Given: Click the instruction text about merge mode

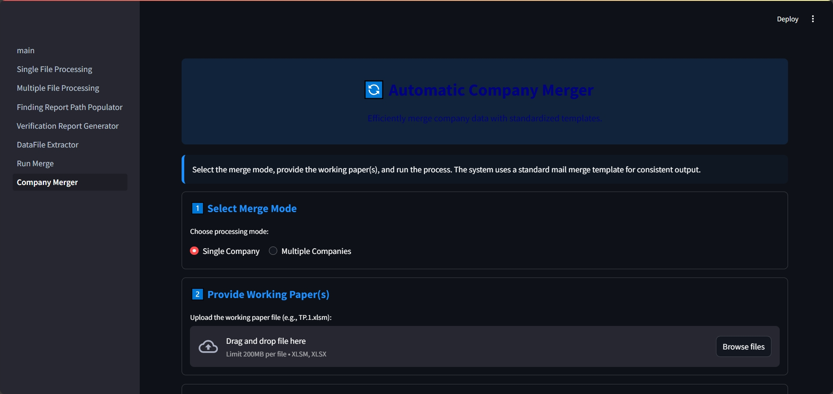Looking at the screenshot, I should tap(446, 170).
